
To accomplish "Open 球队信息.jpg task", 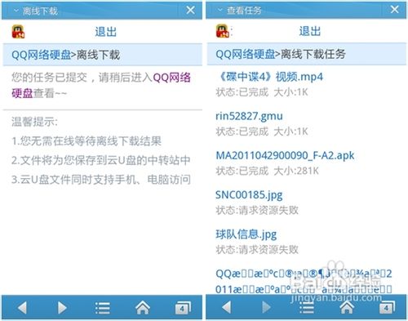I will (246, 234).
